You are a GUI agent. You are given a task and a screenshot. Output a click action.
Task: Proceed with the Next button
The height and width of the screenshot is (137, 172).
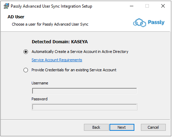point(122,127)
